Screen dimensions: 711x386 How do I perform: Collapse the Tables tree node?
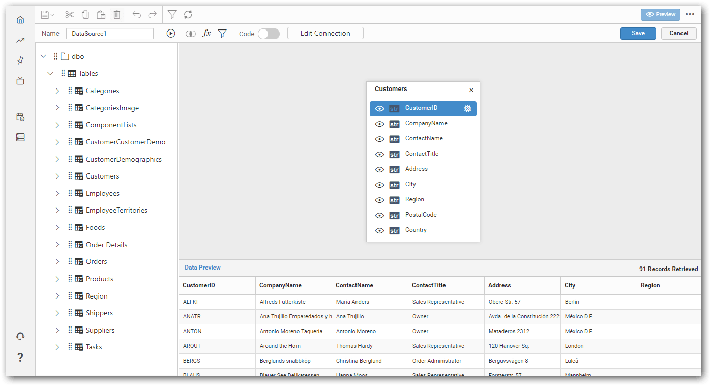pyautogui.click(x=50, y=73)
